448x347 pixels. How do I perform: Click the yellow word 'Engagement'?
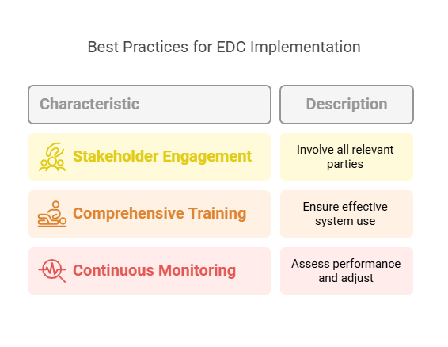[207, 157]
